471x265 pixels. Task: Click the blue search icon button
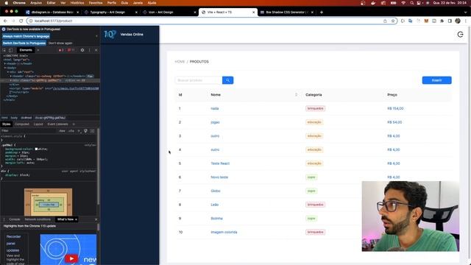pos(227,80)
